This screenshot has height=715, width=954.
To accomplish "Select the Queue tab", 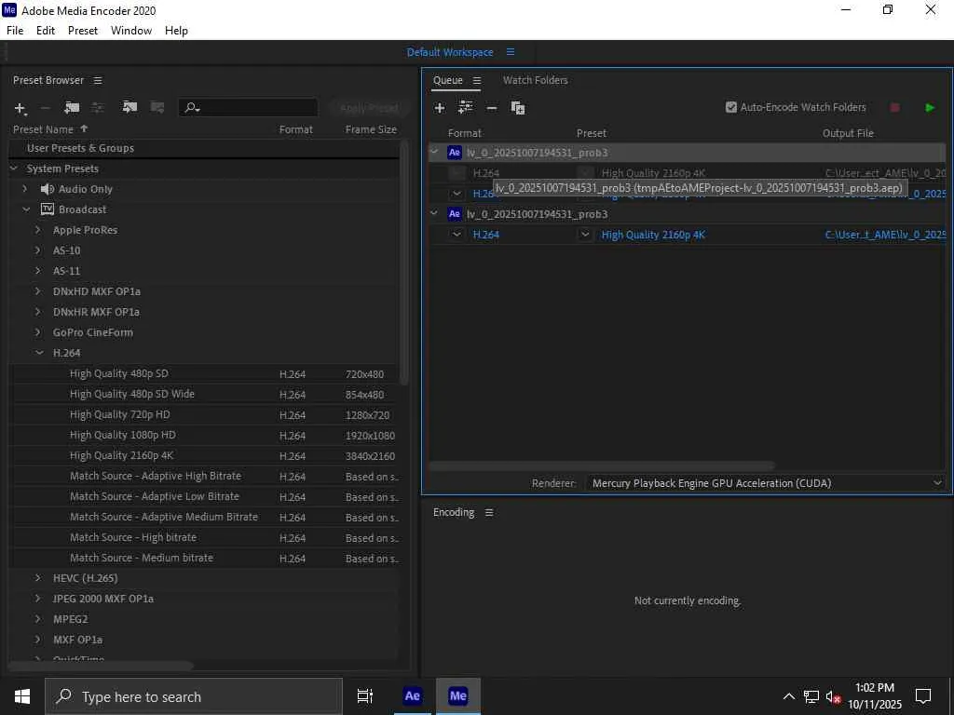I will coord(448,80).
